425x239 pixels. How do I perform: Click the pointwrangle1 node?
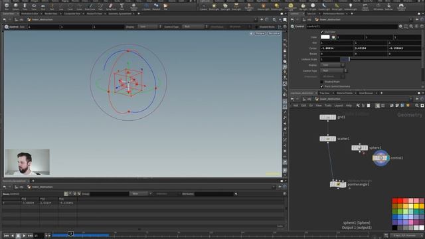point(338,185)
